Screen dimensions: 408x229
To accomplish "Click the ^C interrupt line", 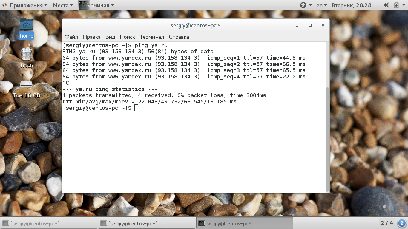I will [x=66, y=83].
